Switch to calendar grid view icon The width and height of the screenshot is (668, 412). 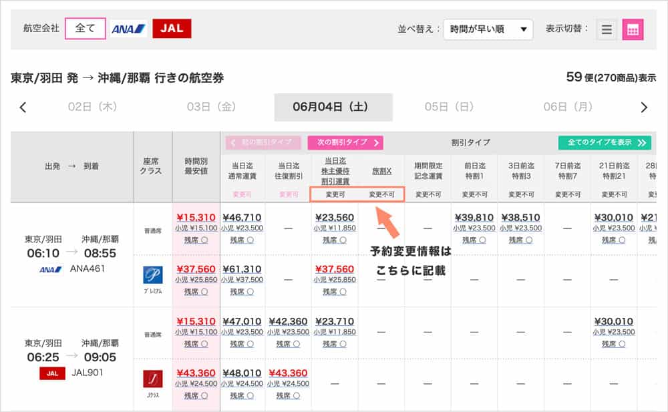633,29
